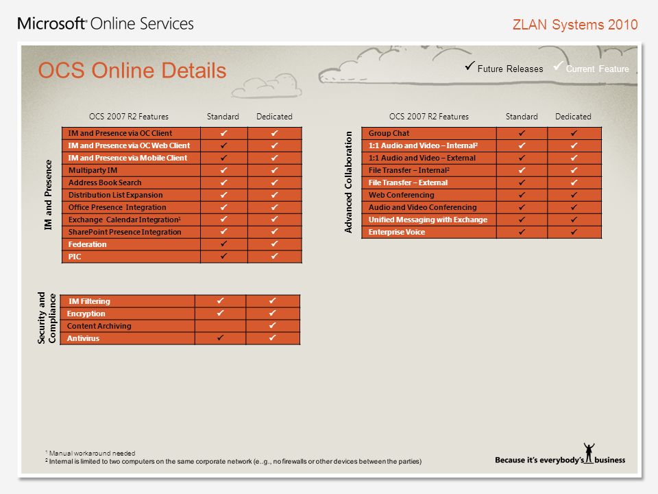Click the Dedicated checkmark for File Transfer – Internal
Image resolution: width=658 pixels, height=494 pixels.
pos(574,170)
